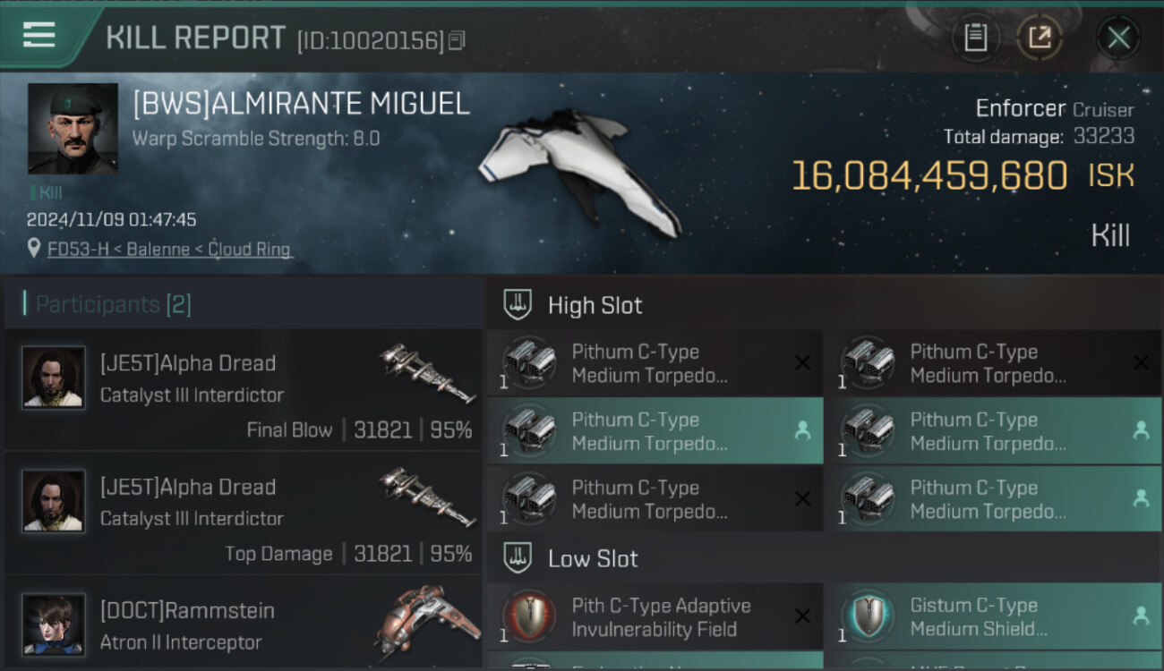
Task: Click the Participants [2] header
Action: pos(113,305)
